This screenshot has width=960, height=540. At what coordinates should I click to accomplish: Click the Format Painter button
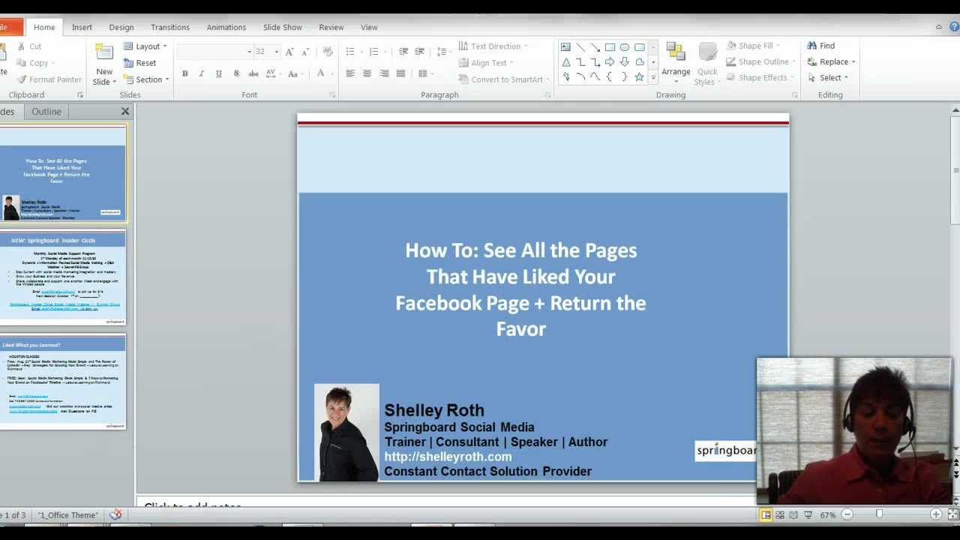(49, 79)
